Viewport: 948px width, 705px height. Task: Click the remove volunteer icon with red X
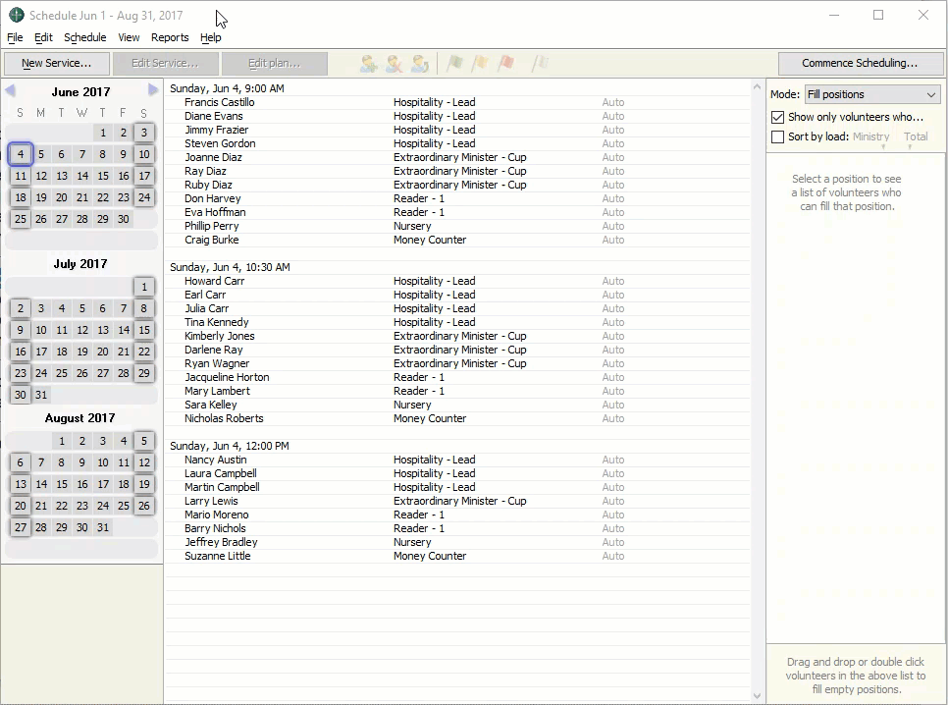point(395,64)
